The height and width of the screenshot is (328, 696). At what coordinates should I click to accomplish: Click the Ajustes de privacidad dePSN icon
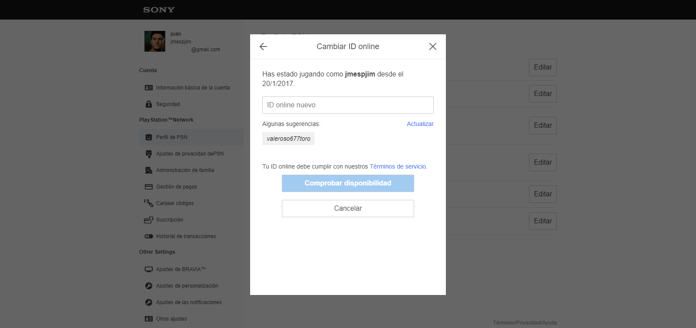149,154
